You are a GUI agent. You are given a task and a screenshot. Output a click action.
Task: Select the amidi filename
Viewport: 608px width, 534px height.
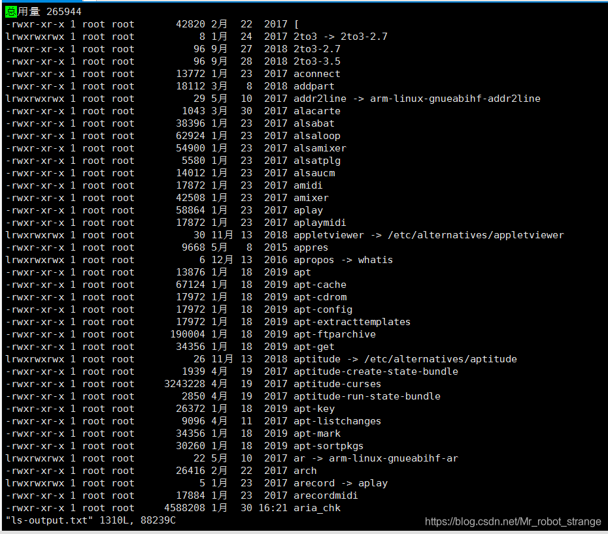tap(308, 185)
